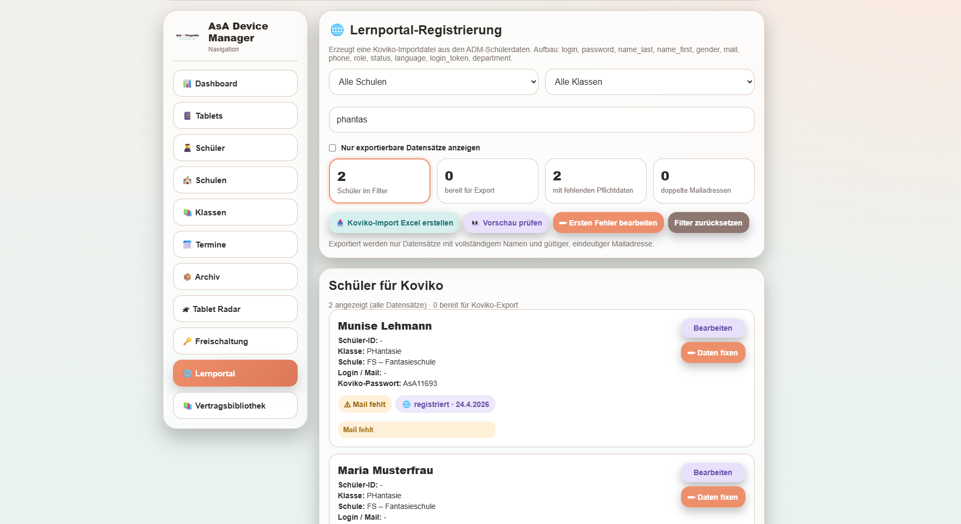Open Schulen from the sidebar
Screen dimensions: 961x524
point(235,180)
